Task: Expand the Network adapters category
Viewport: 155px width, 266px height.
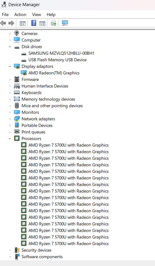Action: pyautogui.click(x=10, y=119)
